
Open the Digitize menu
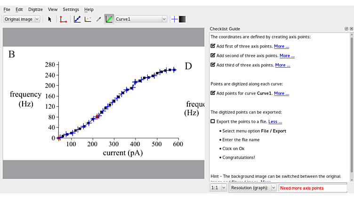click(x=35, y=9)
